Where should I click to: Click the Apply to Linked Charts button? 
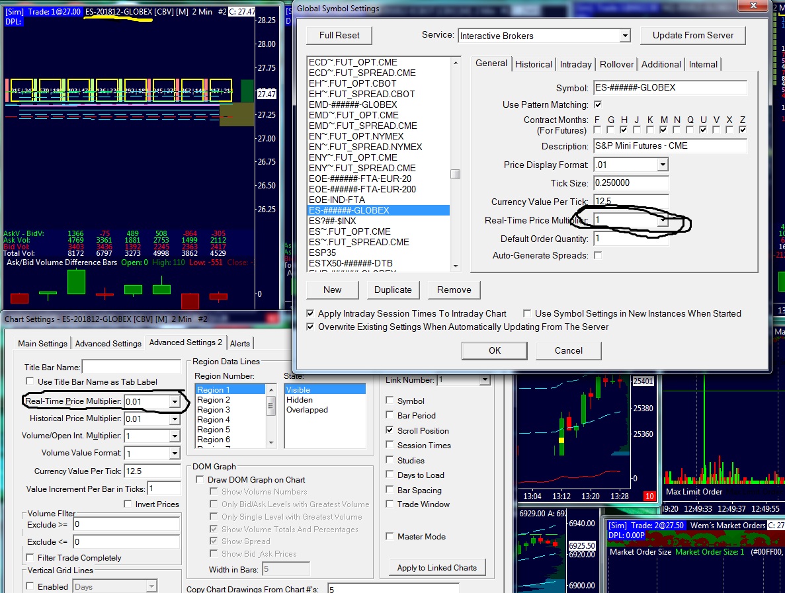click(436, 567)
